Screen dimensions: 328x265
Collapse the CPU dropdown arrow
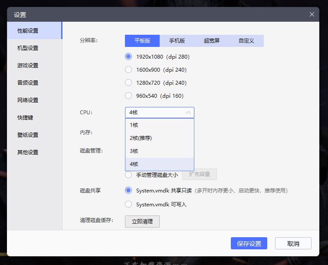click(x=188, y=113)
